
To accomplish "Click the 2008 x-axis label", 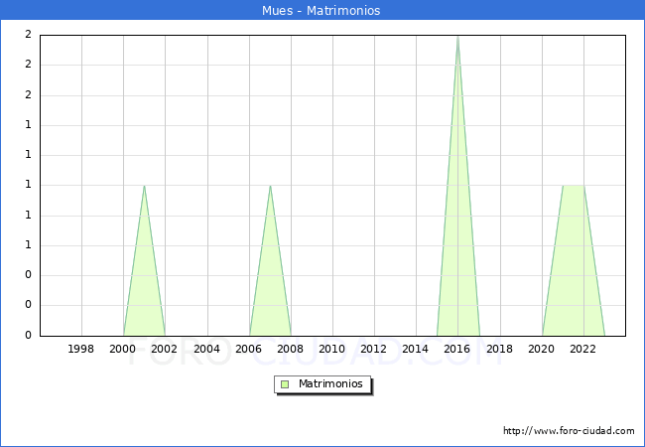I will pyautogui.click(x=291, y=349).
